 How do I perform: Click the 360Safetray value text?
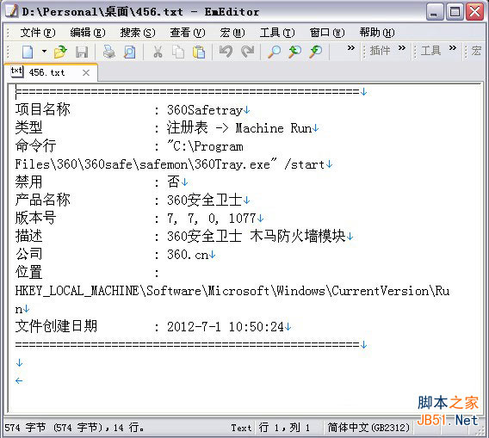coord(205,110)
